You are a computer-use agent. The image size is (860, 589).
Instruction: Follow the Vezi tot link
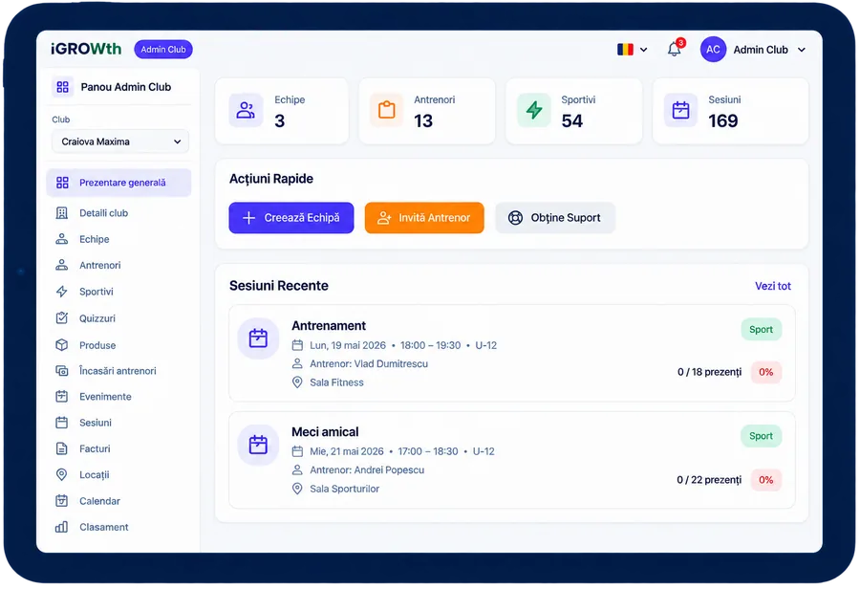click(x=773, y=286)
